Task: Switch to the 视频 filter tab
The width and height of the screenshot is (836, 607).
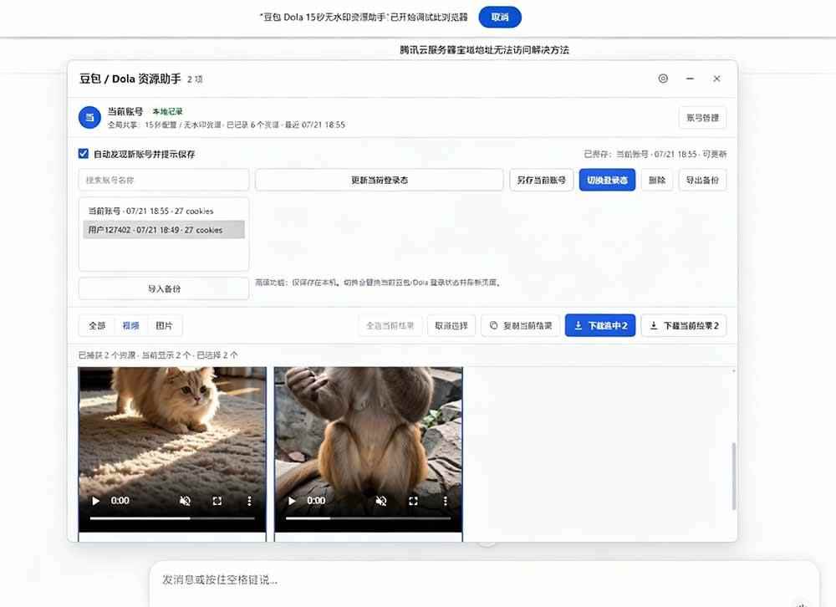Action: pyautogui.click(x=130, y=325)
